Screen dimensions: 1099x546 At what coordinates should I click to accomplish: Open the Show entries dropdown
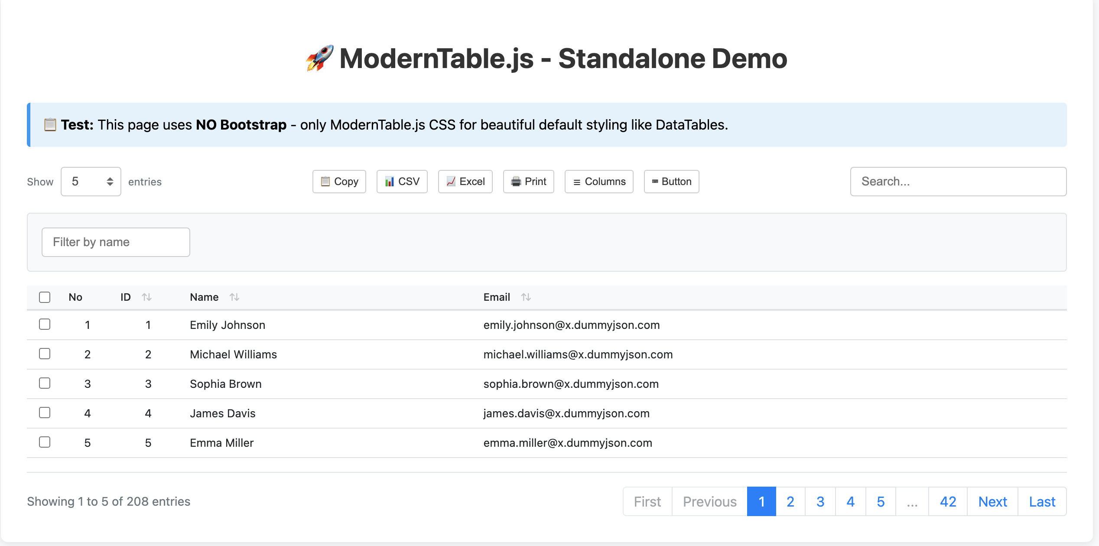pyautogui.click(x=91, y=182)
